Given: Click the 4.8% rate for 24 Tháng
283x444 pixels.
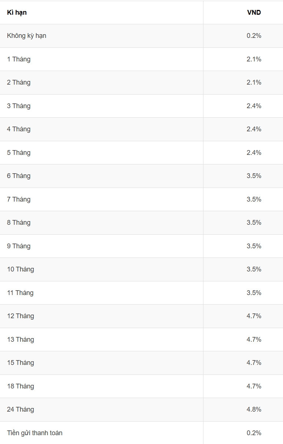Looking at the screenshot, I should (x=254, y=409).
